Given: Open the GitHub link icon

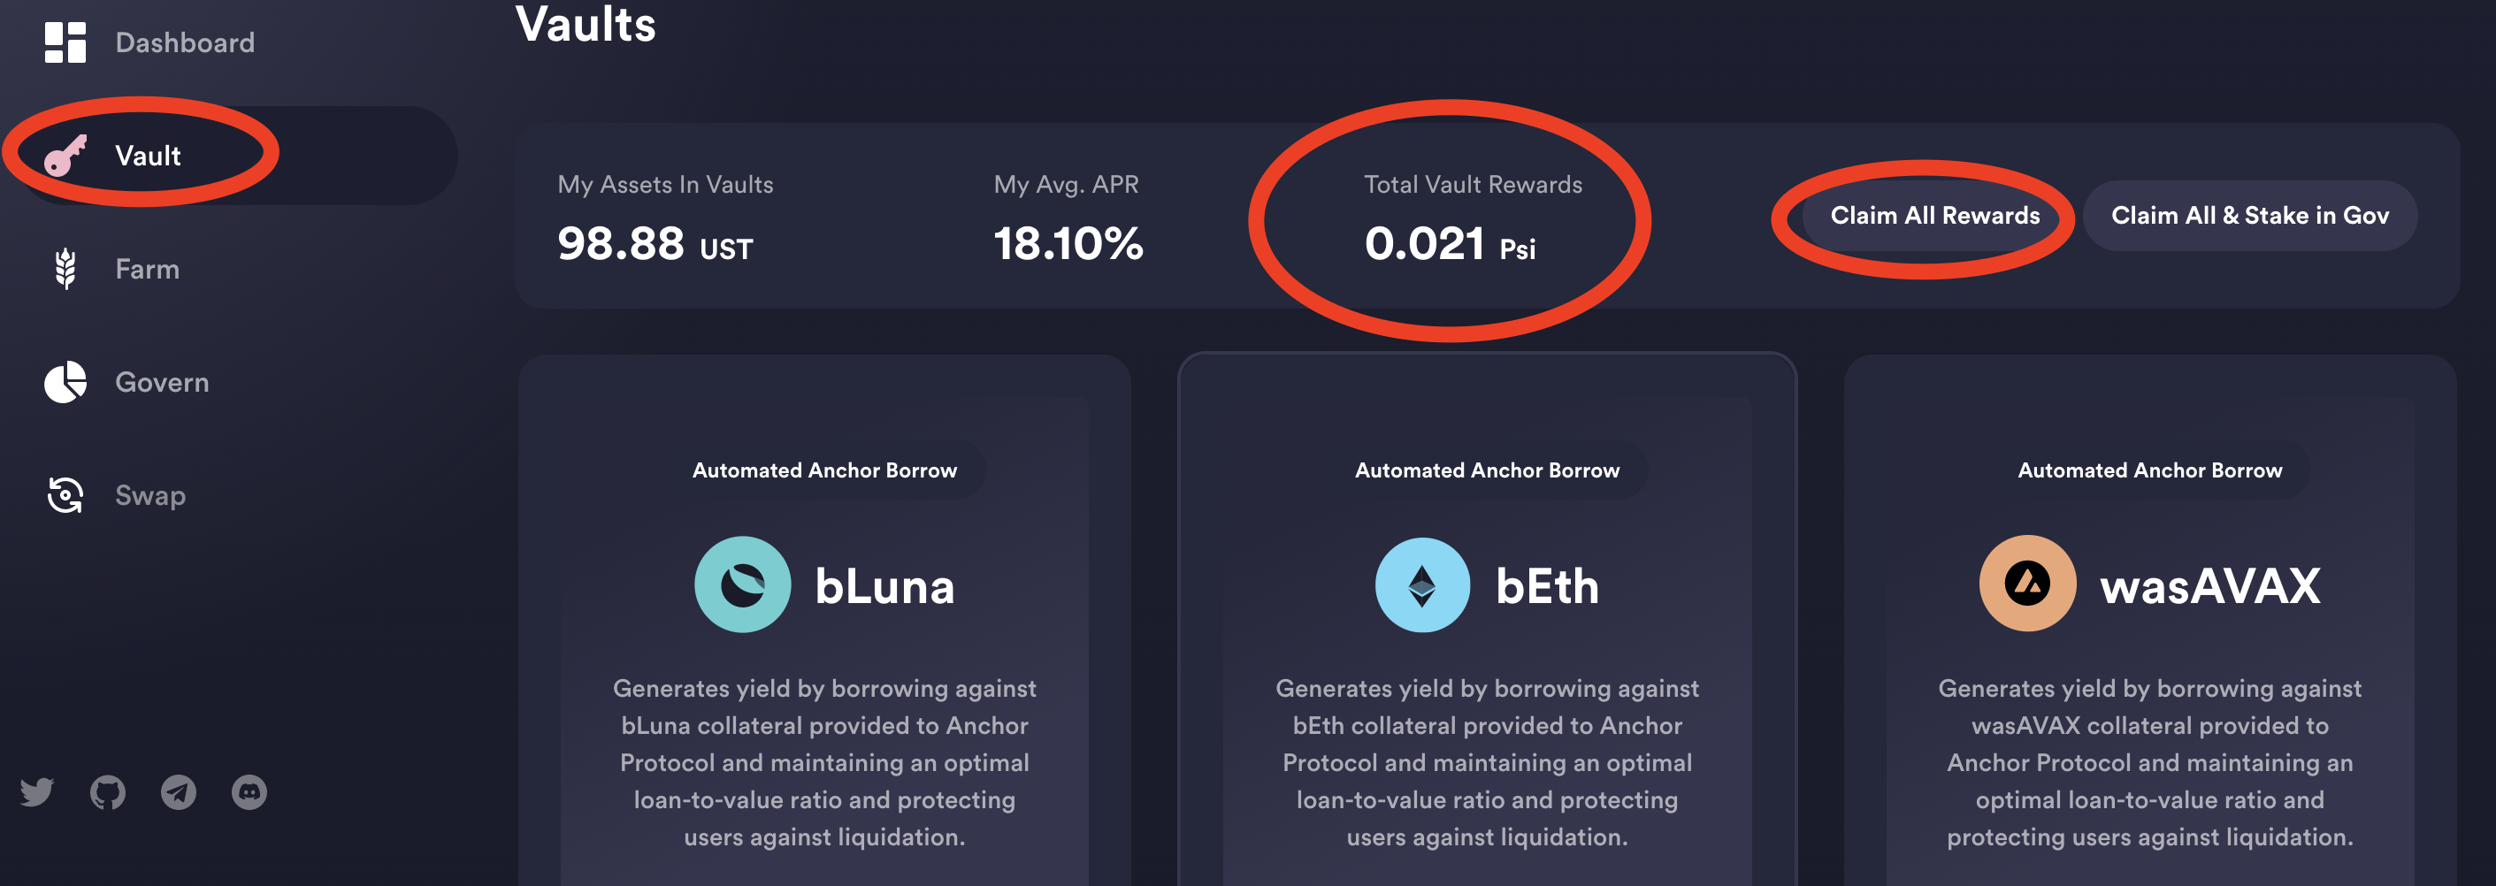Looking at the screenshot, I should (x=108, y=792).
